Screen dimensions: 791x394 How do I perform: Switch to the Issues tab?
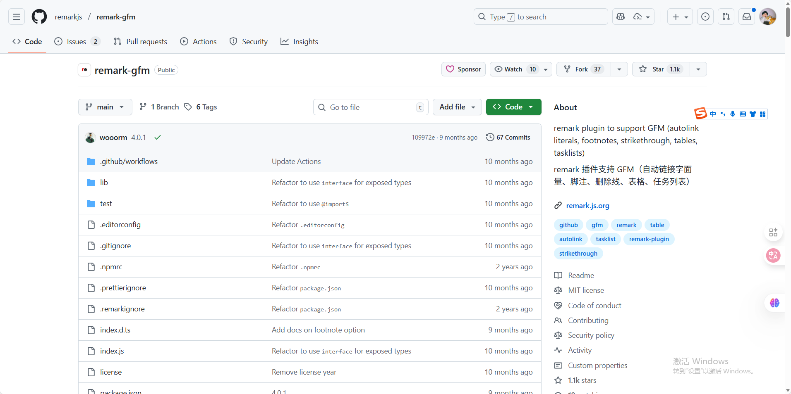[77, 42]
